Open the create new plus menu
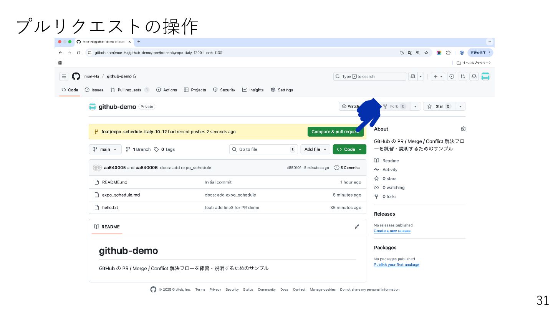Viewport: 553px width, 311px height. click(438, 76)
